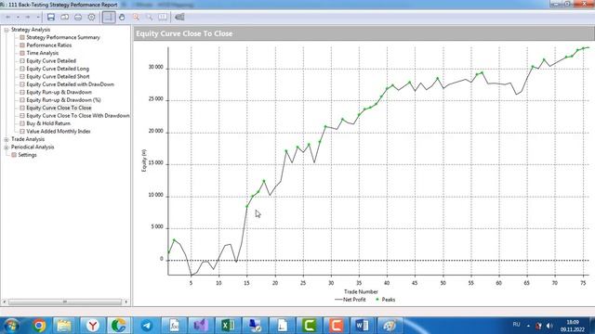Viewport: 595px width, 334px height.
Task: Select Equity Curve Detailed with DrawDown
Action: [71, 84]
